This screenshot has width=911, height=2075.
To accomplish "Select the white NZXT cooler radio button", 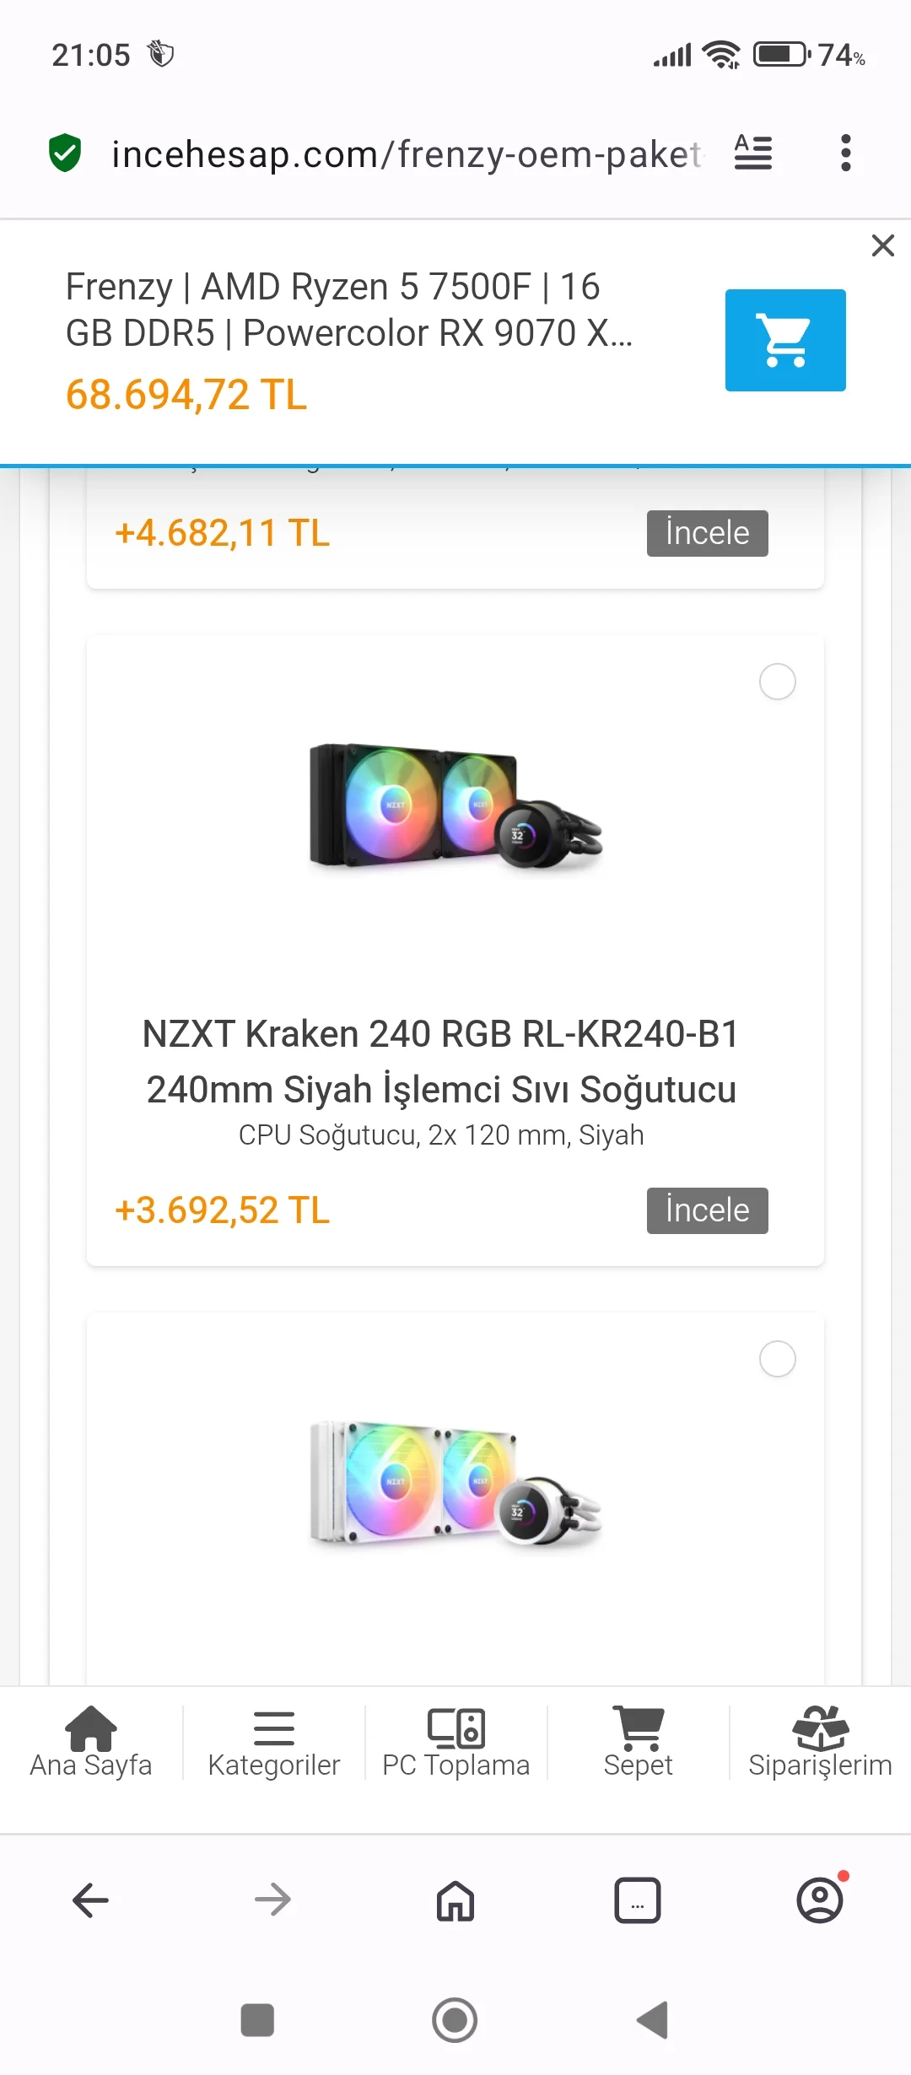I will tap(777, 1359).
